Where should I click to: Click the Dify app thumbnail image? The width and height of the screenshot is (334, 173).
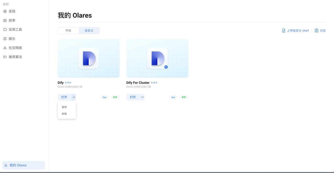tap(89, 58)
